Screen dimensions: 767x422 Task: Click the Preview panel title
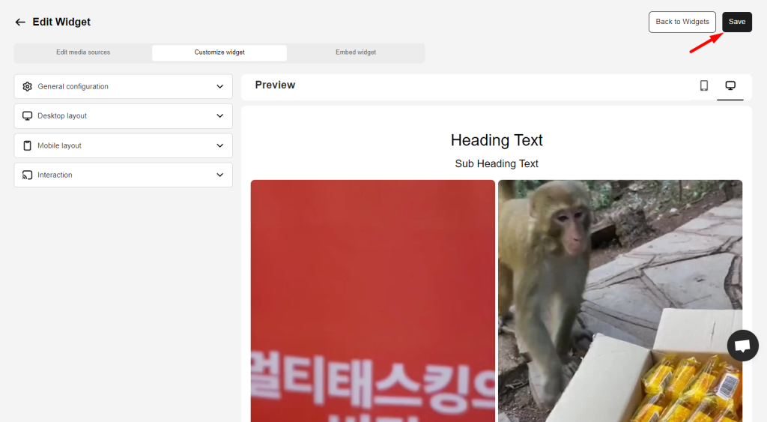coord(275,85)
